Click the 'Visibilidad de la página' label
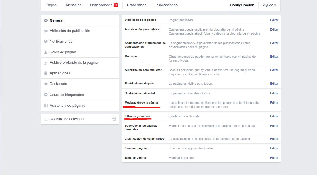Image resolution: width=317 pixels, height=175 pixels. click(x=141, y=20)
